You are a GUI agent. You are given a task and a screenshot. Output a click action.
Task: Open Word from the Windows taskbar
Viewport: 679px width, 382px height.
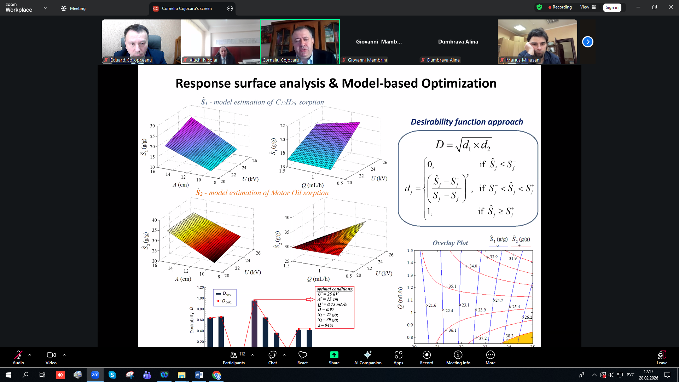[199, 375]
